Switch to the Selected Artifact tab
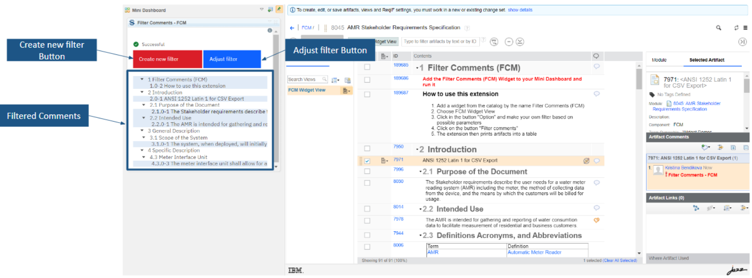This screenshot has height=278, width=752. click(707, 60)
